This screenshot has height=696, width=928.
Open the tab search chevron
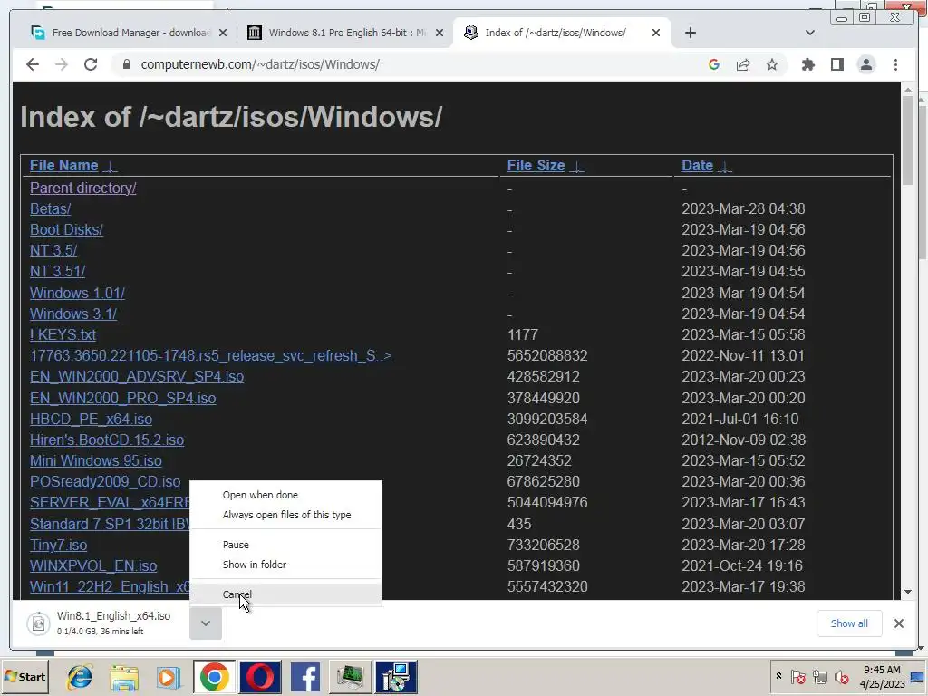click(809, 33)
